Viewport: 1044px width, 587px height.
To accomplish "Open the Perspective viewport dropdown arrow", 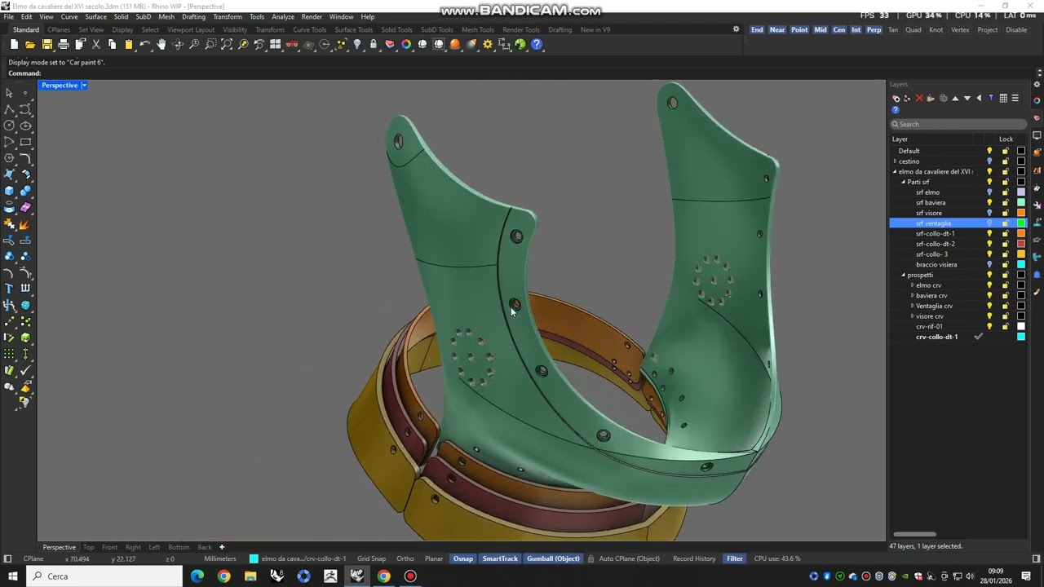I will (x=84, y=86).
